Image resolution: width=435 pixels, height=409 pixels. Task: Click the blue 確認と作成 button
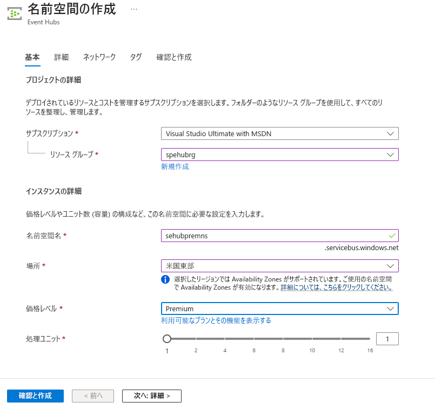[35, 395]
